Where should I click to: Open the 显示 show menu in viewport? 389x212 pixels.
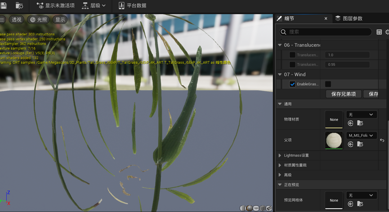tap(60, 20)
